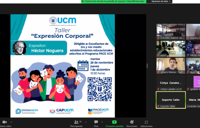Click the green screen-viewing notice for Ignacio Tobar/Moderador
Screen dimensions: 200x128
click(x=113, y=1)
